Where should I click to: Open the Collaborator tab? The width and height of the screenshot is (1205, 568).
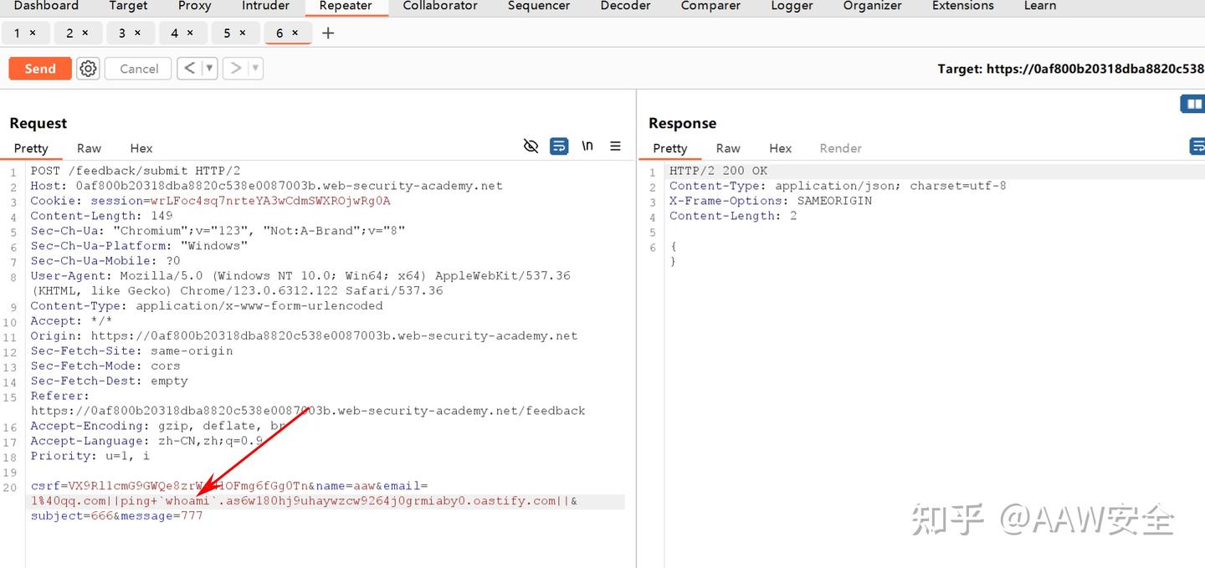coord(440,6)
